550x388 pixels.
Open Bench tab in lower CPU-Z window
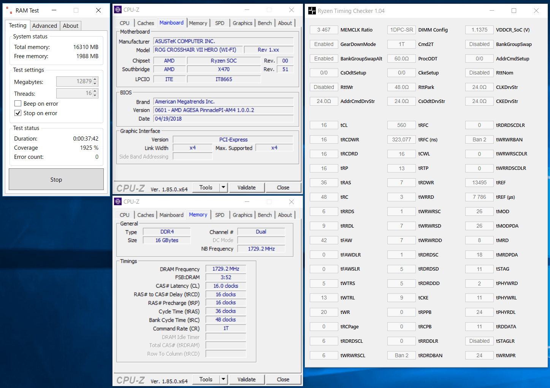tap(265, 215)
